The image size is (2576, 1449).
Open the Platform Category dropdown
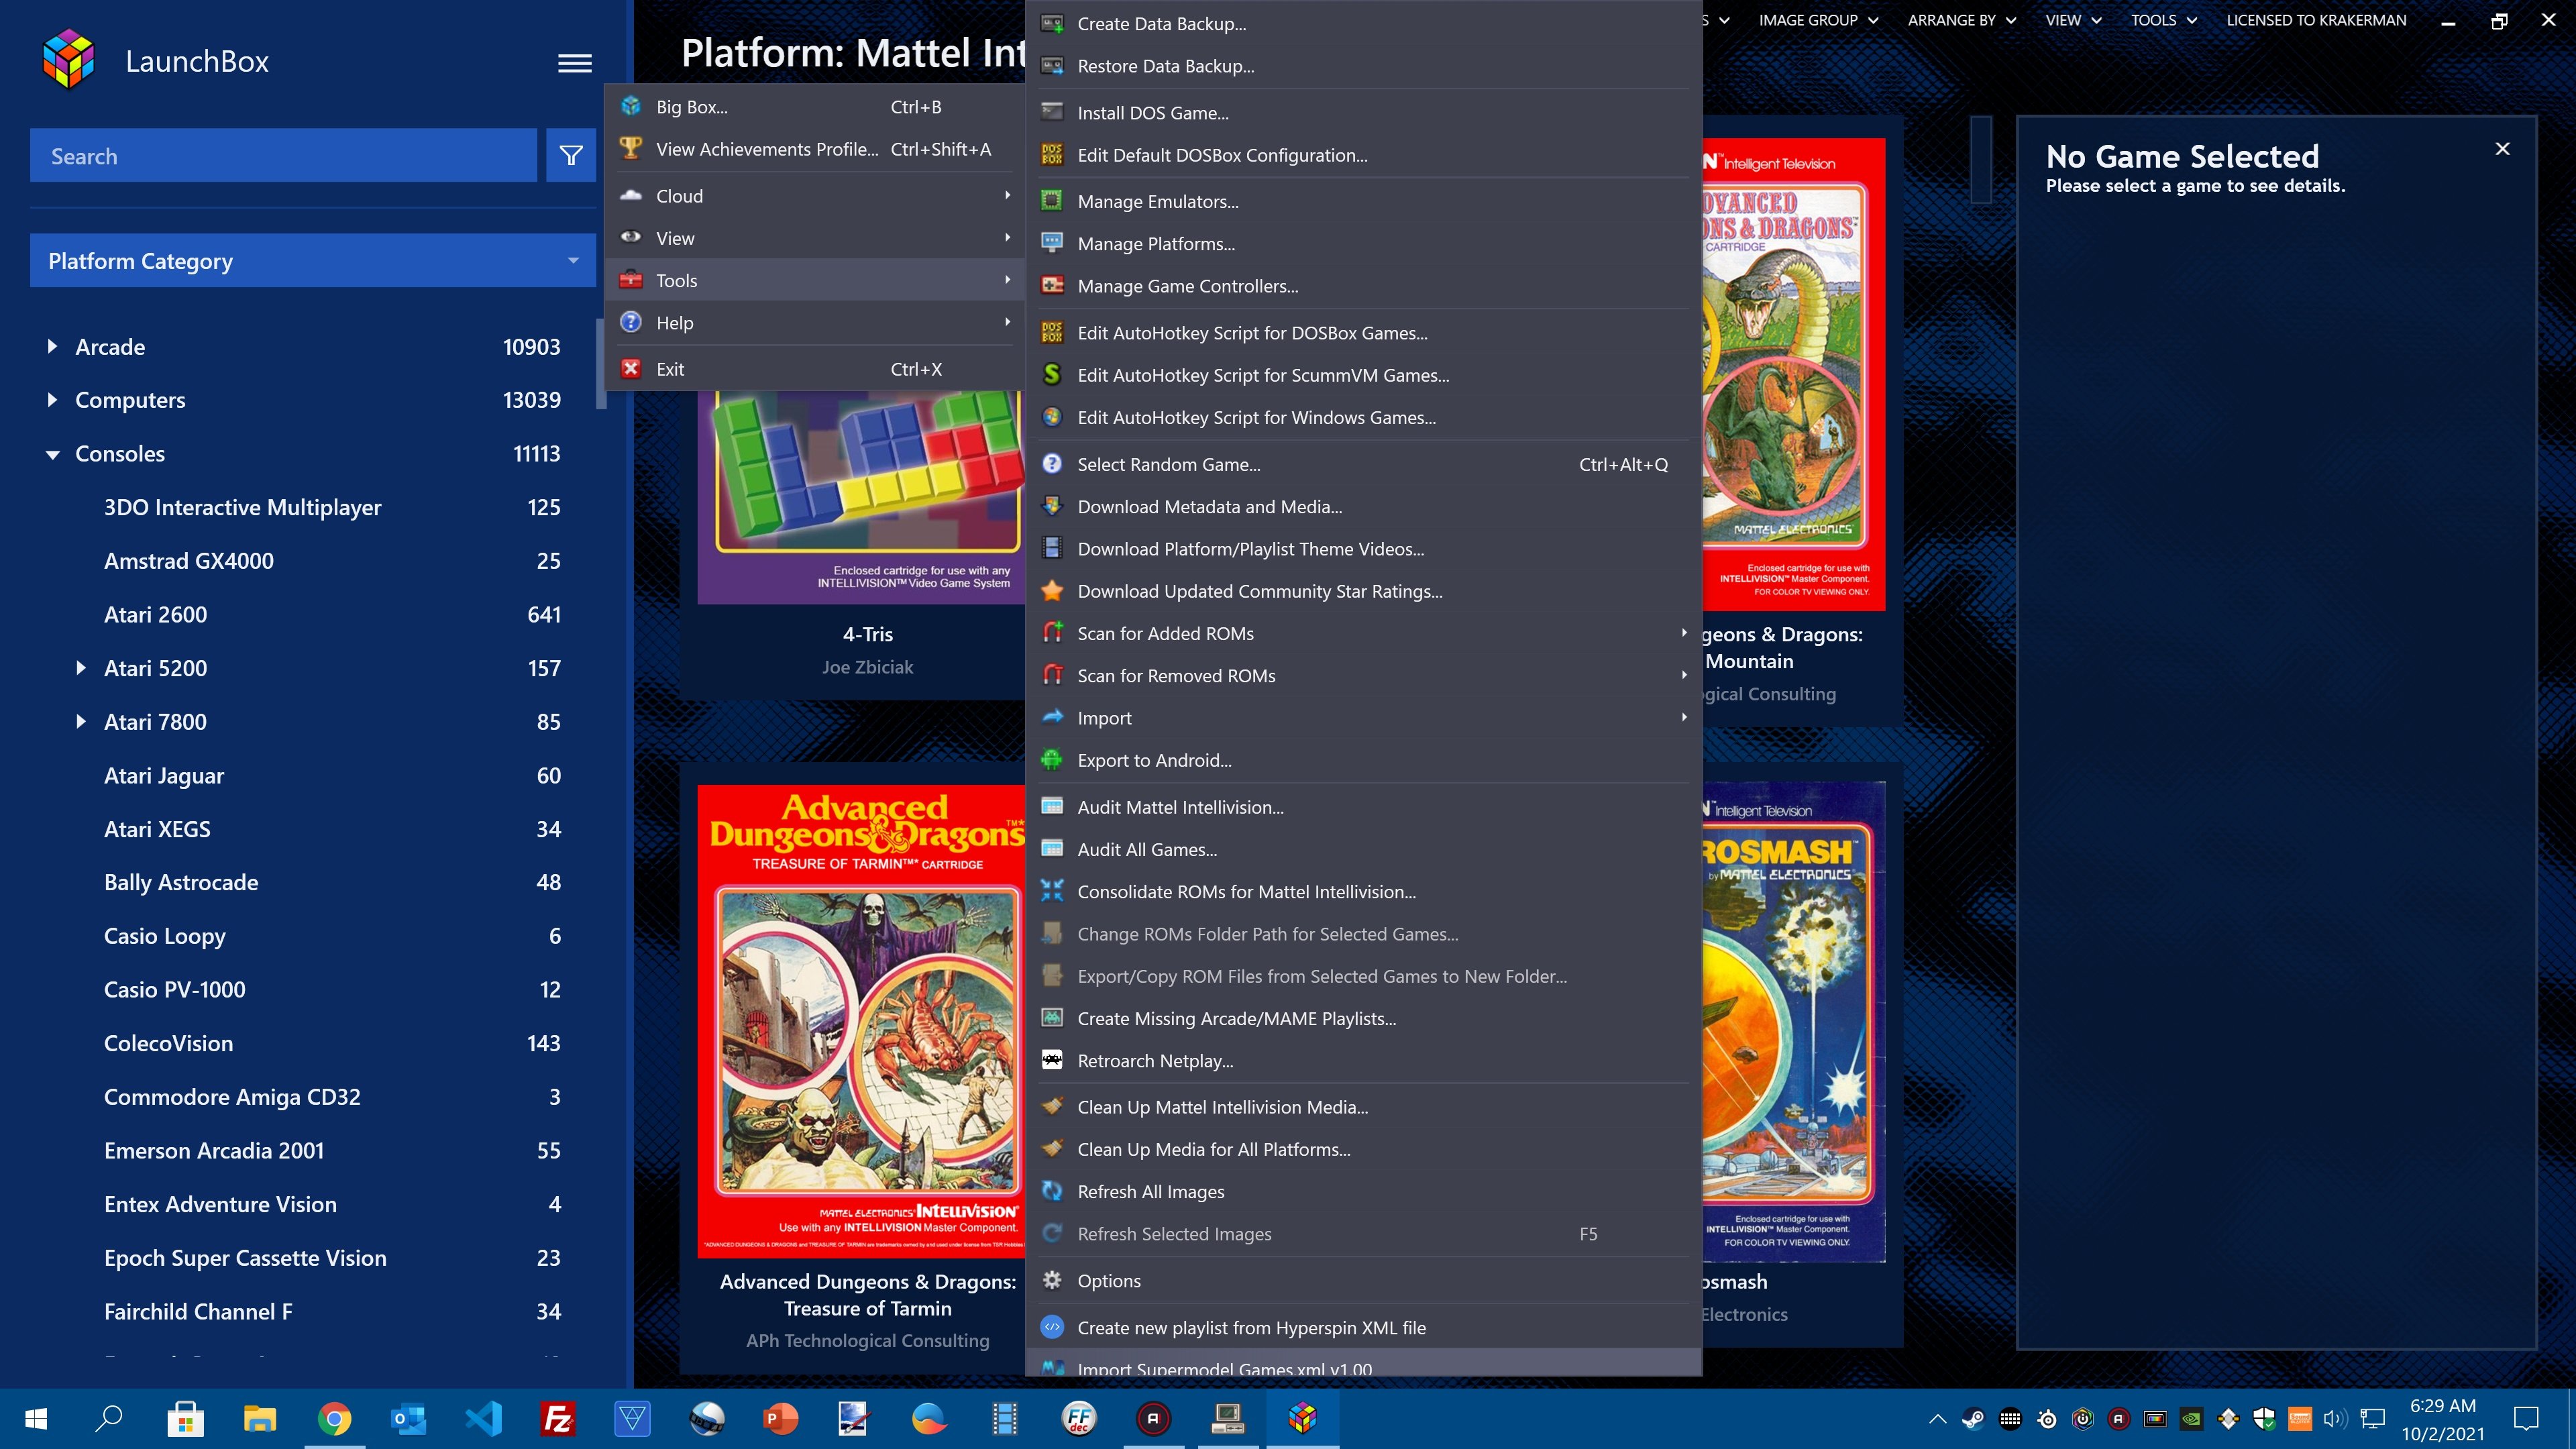point(313,261)
